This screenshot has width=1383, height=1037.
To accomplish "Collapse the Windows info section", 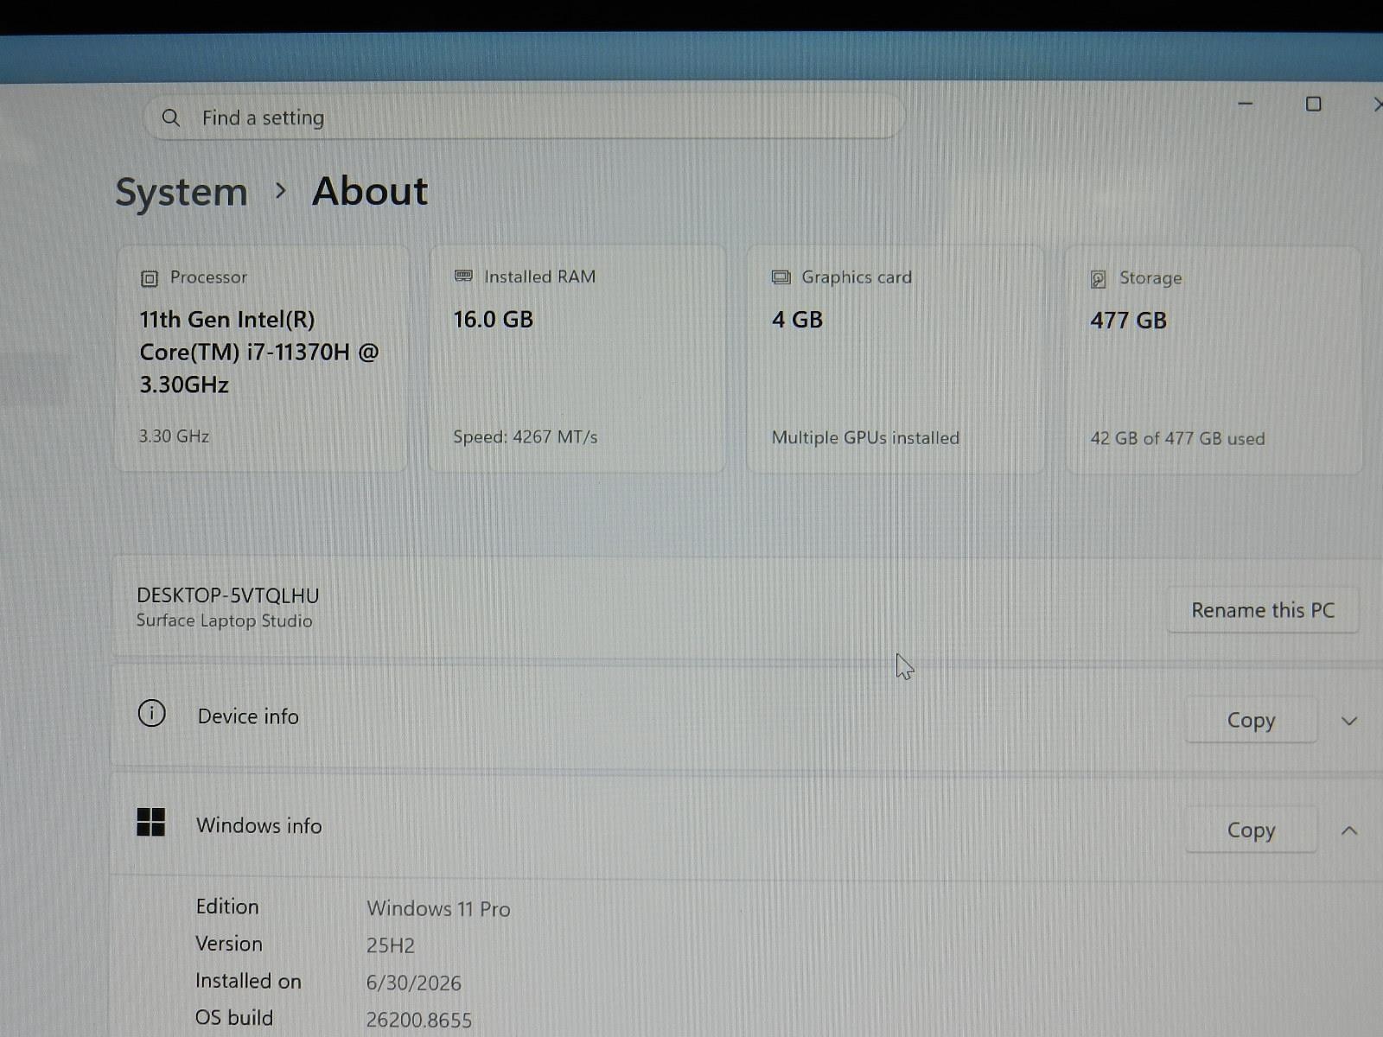I will [1349, 830].
